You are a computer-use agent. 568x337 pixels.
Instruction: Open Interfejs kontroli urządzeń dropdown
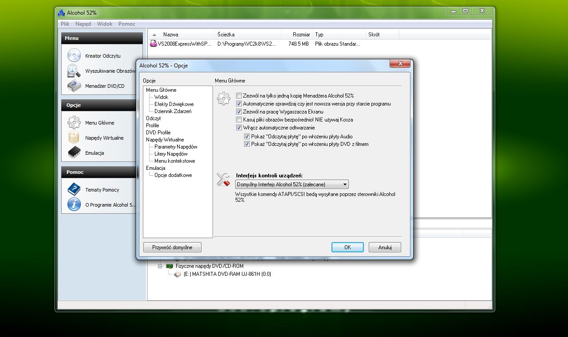click(292, 184)
